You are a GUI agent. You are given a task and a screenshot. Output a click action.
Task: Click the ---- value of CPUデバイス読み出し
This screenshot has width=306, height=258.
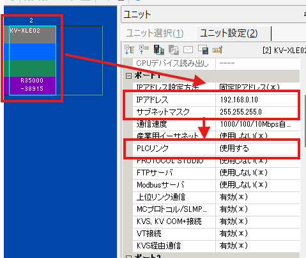[227, 63]
